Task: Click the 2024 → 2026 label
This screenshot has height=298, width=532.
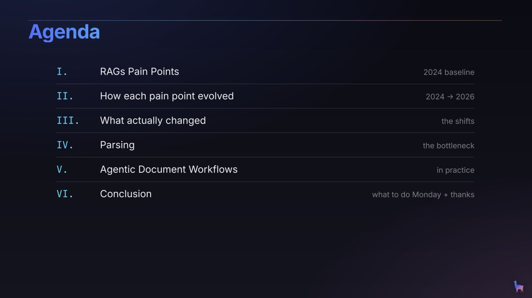Action: (450, 97)
